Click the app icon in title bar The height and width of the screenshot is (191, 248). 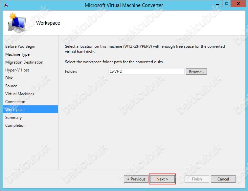pyautogui.click(x=6, y=5)
